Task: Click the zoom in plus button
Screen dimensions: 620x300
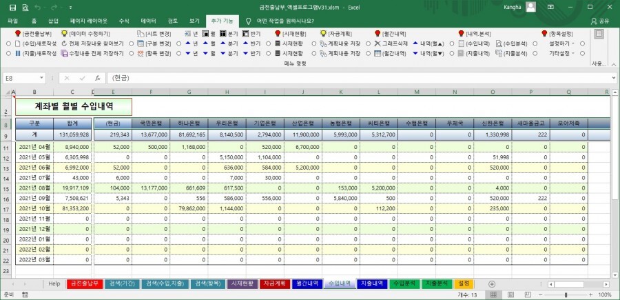Action: pos(591,295)
